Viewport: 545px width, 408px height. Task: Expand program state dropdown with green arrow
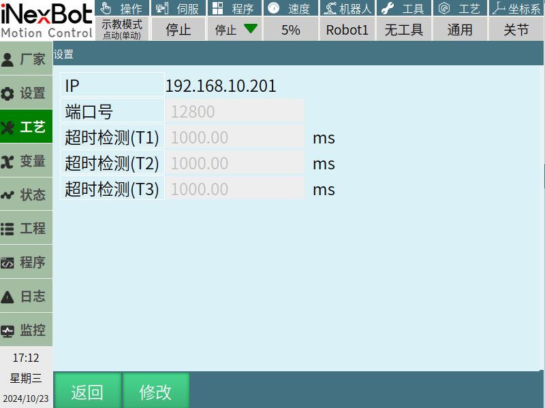(234, 29)
